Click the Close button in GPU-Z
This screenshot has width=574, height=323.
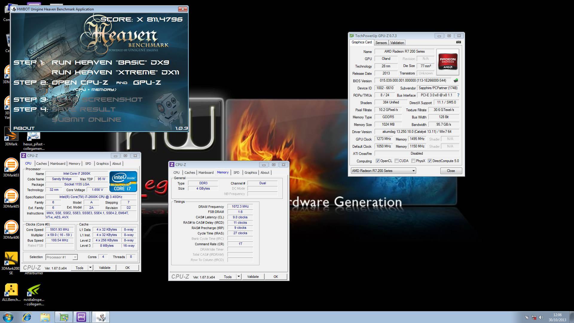point(451,171)
